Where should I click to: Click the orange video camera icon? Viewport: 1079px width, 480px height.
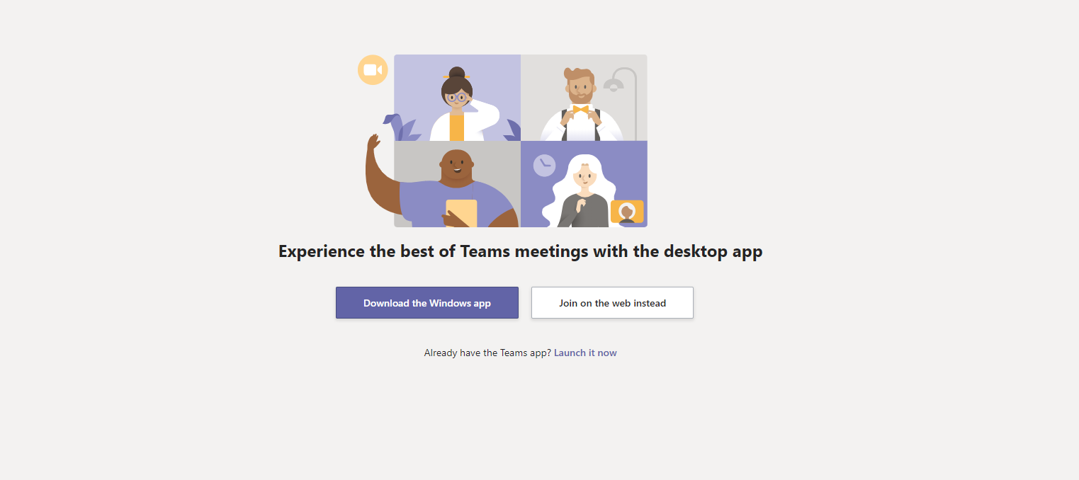[x=373, y=70]
